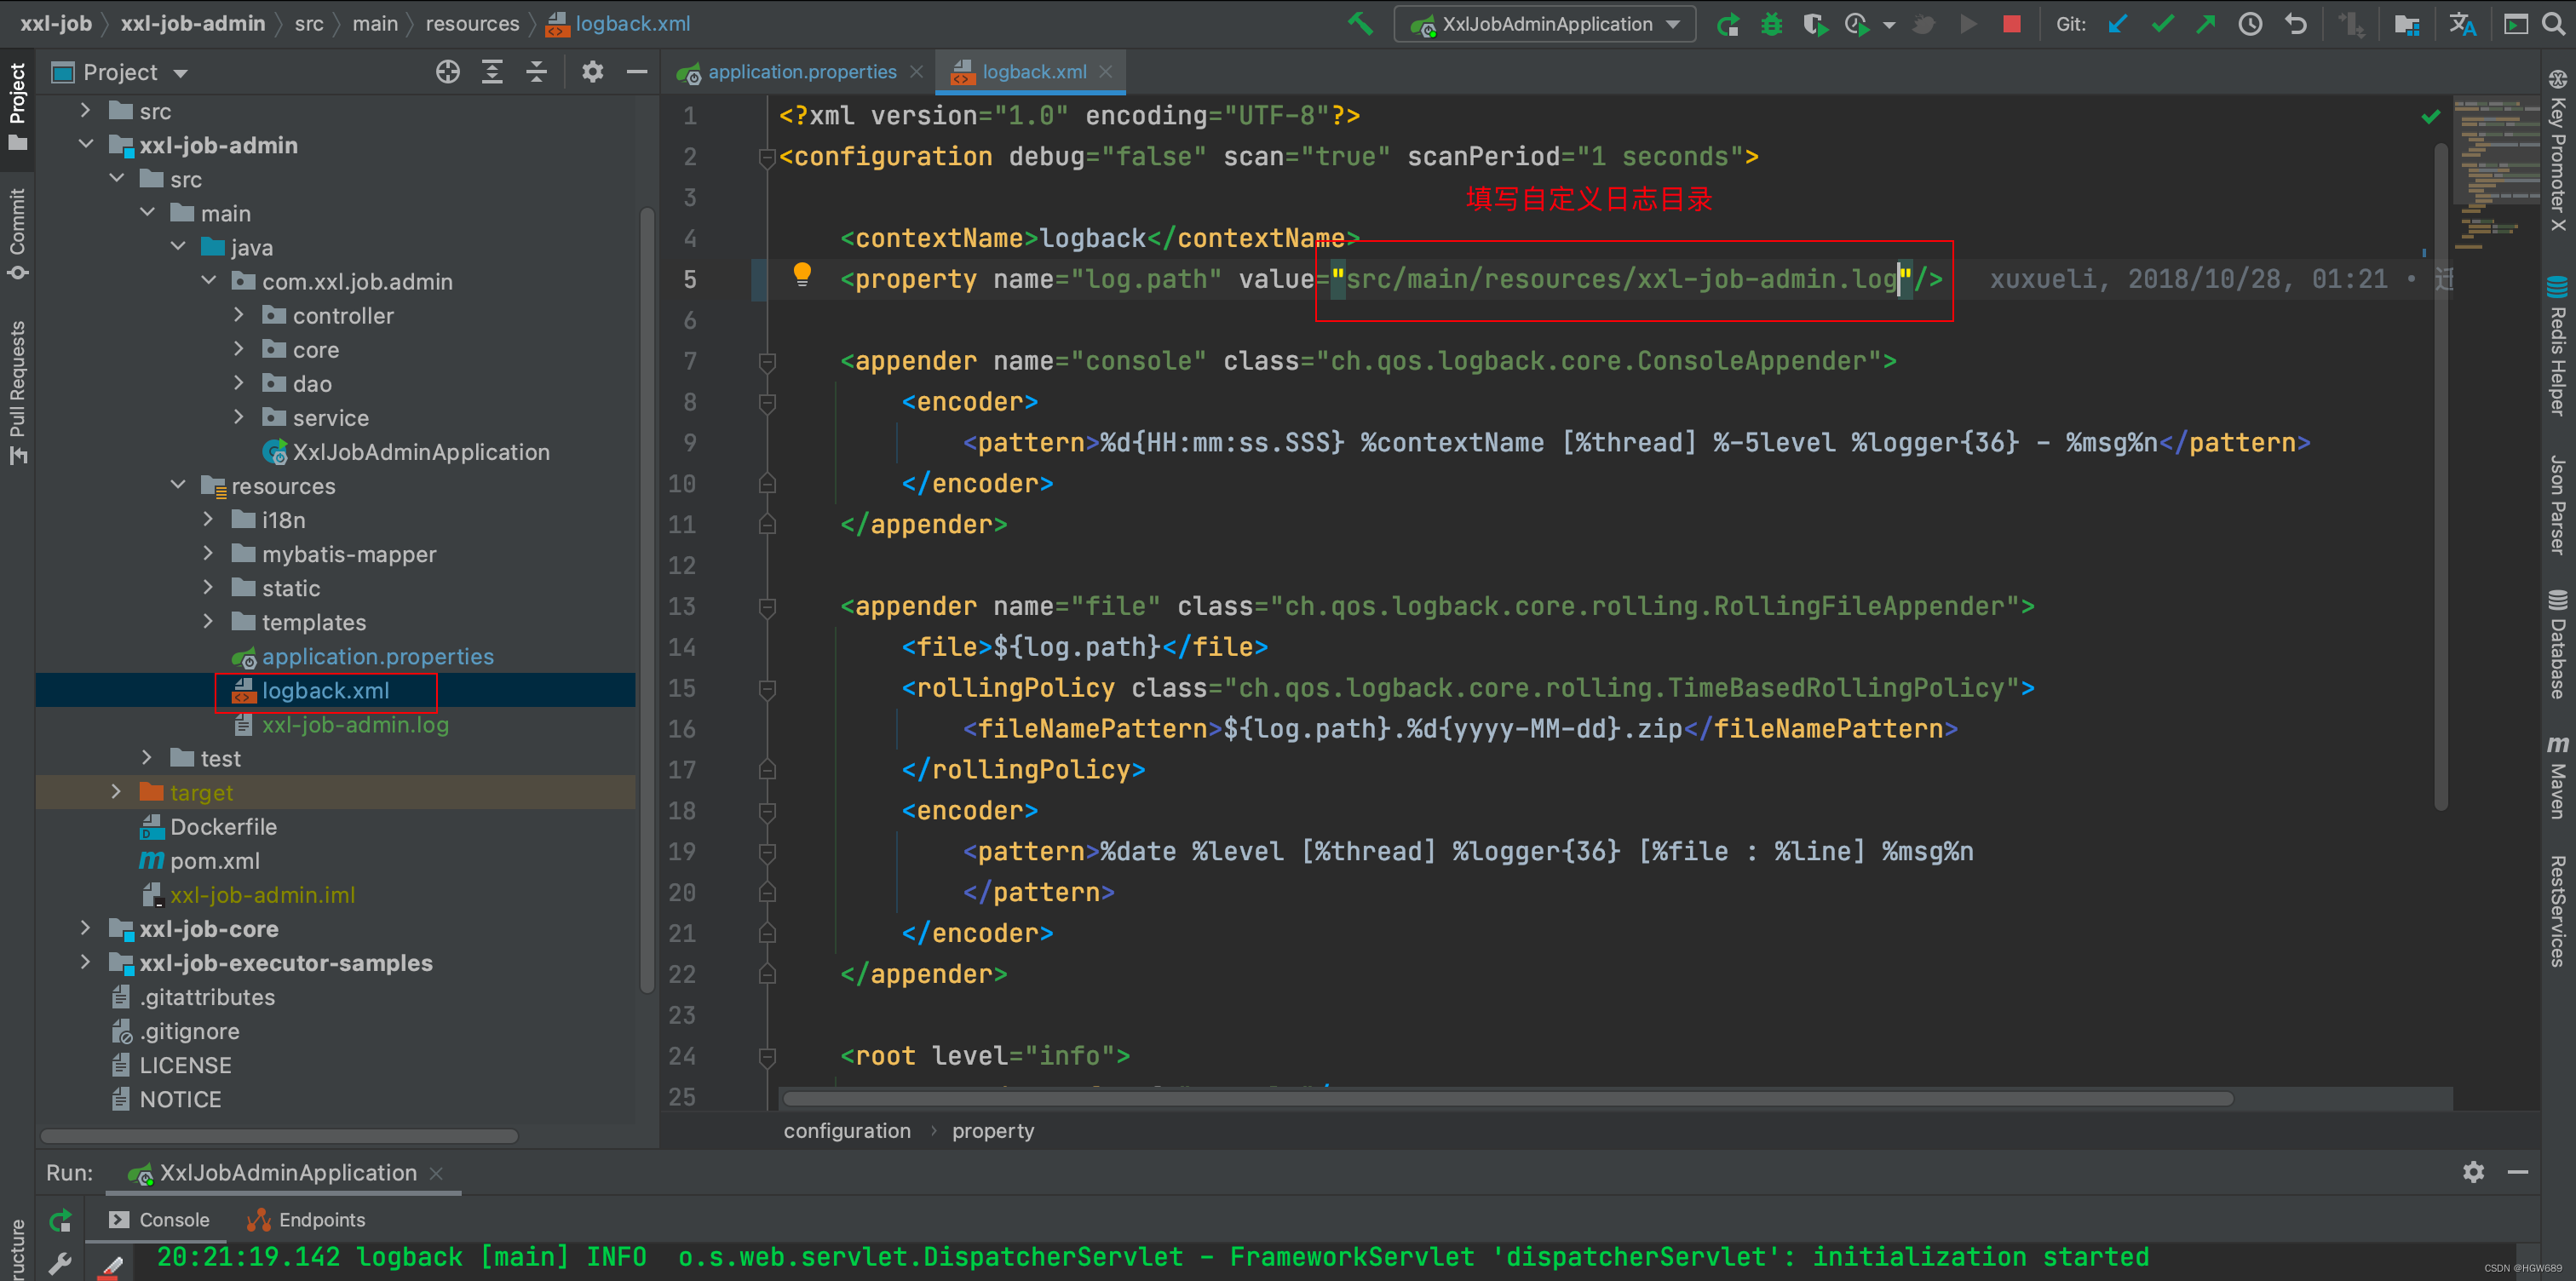Click configuration in editor breadcrumb

(847, 1130)
